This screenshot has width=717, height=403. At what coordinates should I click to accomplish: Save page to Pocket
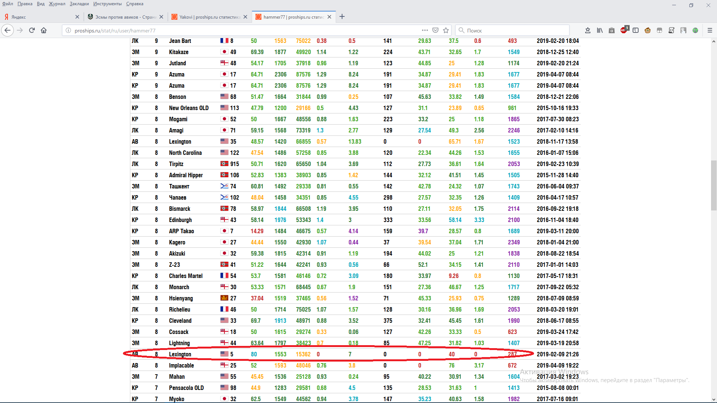click(x=435, y=30)
